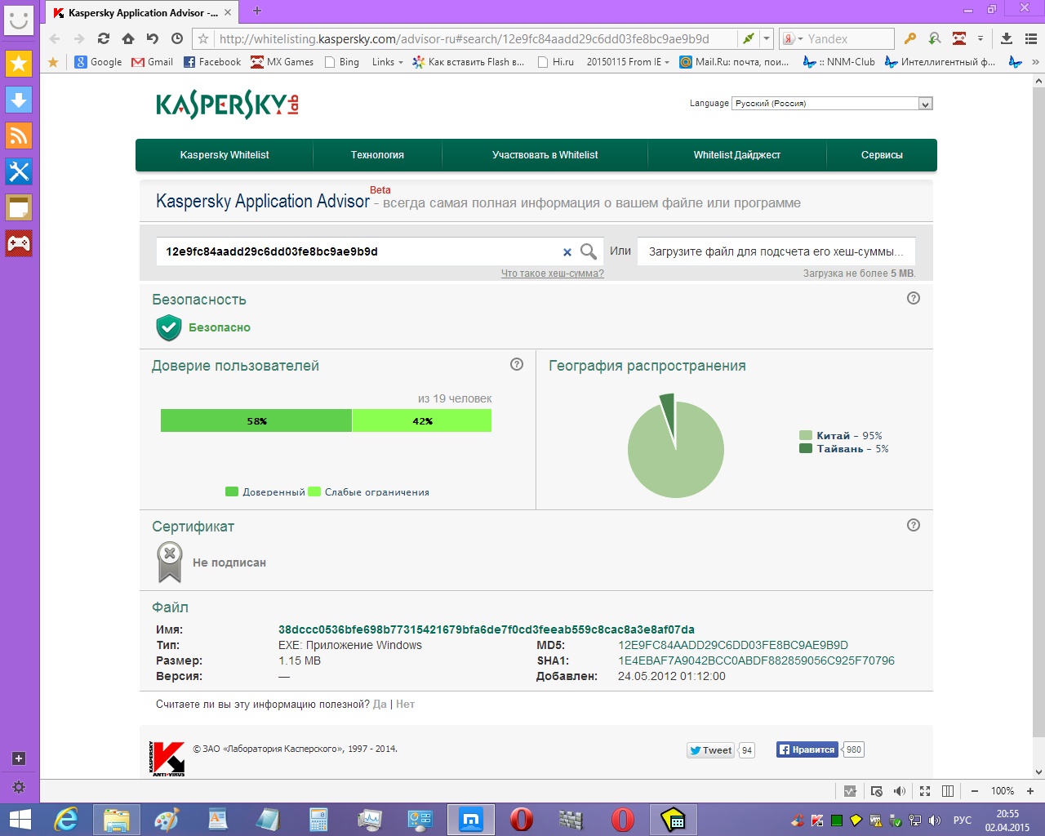
Task: Open the Favorites star sidebar panel
Action: [19, 64]
